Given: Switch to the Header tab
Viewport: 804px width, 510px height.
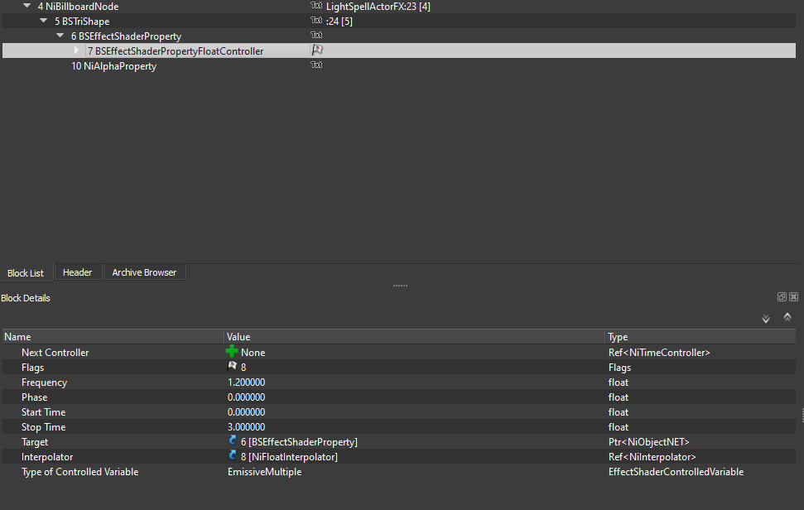Looking at the screenshot, I should coord(78,272).
